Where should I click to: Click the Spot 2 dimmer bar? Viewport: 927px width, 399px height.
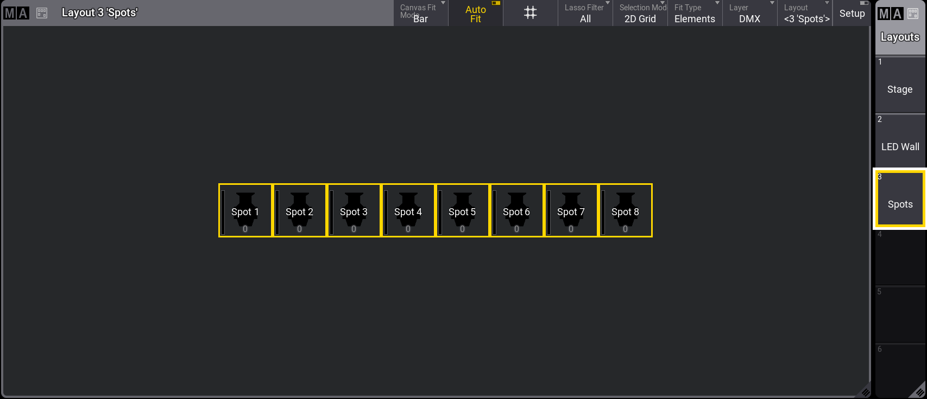pyautogui.click(x=277, y=212)
